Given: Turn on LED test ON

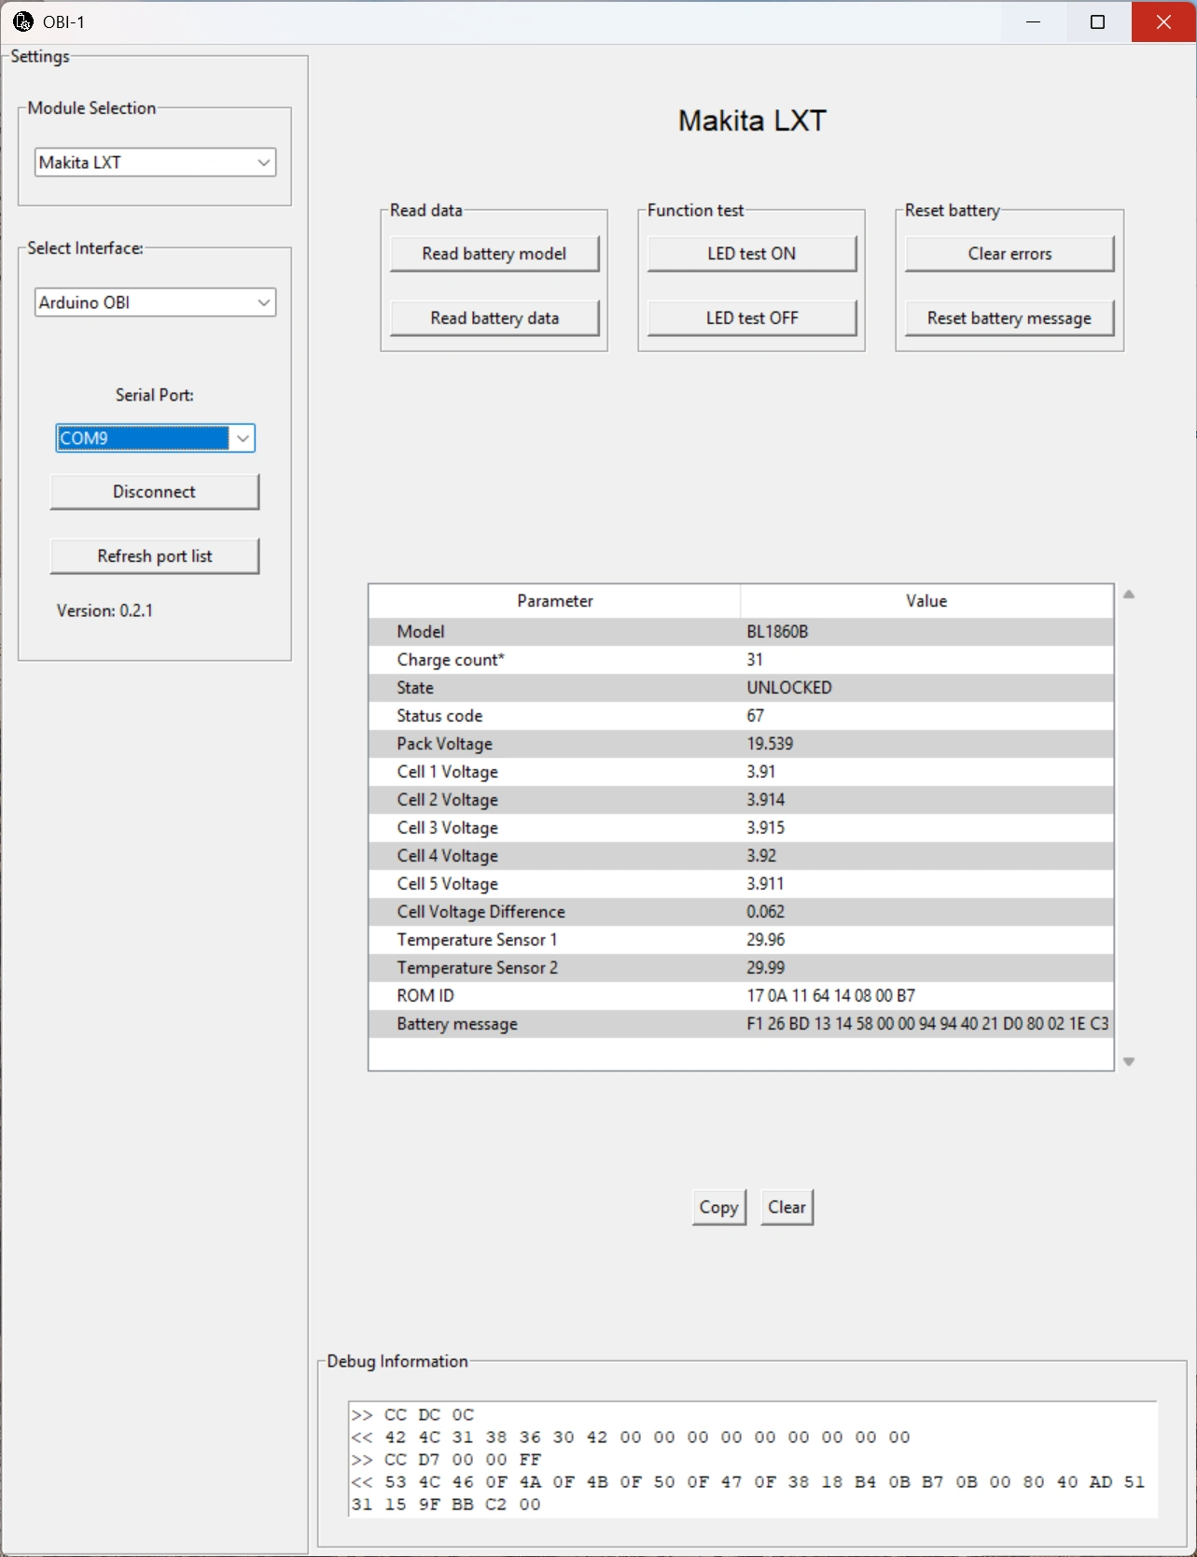Looking at the screenshot, I should pyautogui.click(x=752, y=254).
